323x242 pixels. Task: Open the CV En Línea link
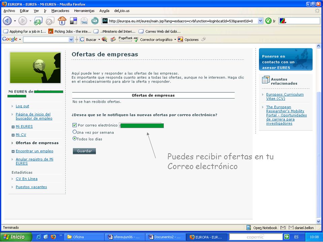click(x=27, y=178)
